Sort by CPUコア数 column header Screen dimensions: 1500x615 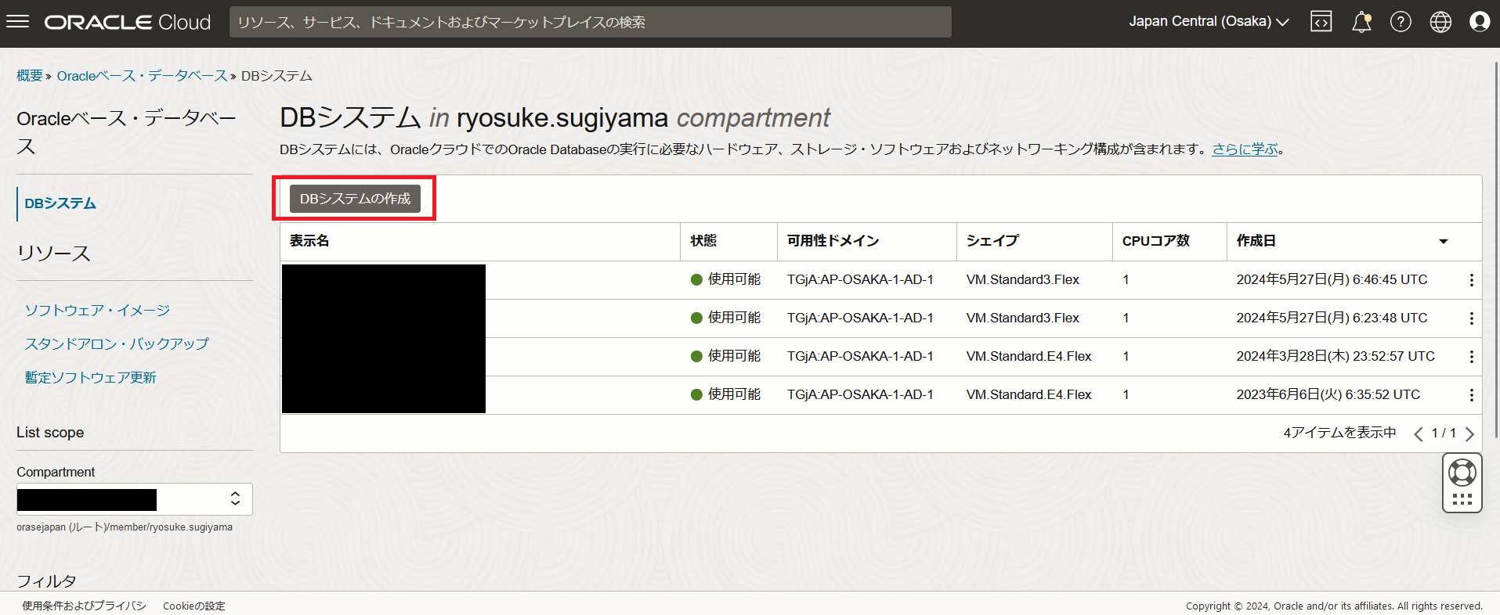coord(1155,241)
